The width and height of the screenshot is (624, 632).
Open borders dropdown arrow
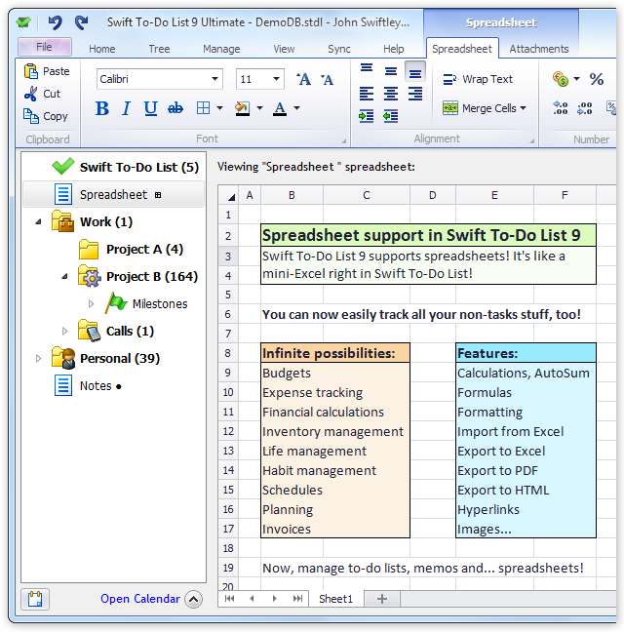pyautogui.click(x=219, y=108)
